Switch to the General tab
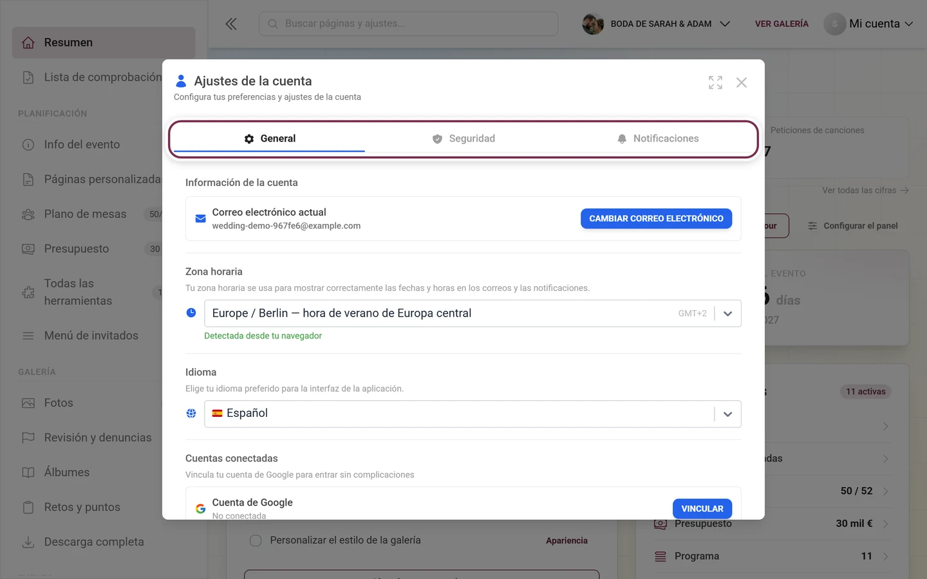 [x=270, y=139]
